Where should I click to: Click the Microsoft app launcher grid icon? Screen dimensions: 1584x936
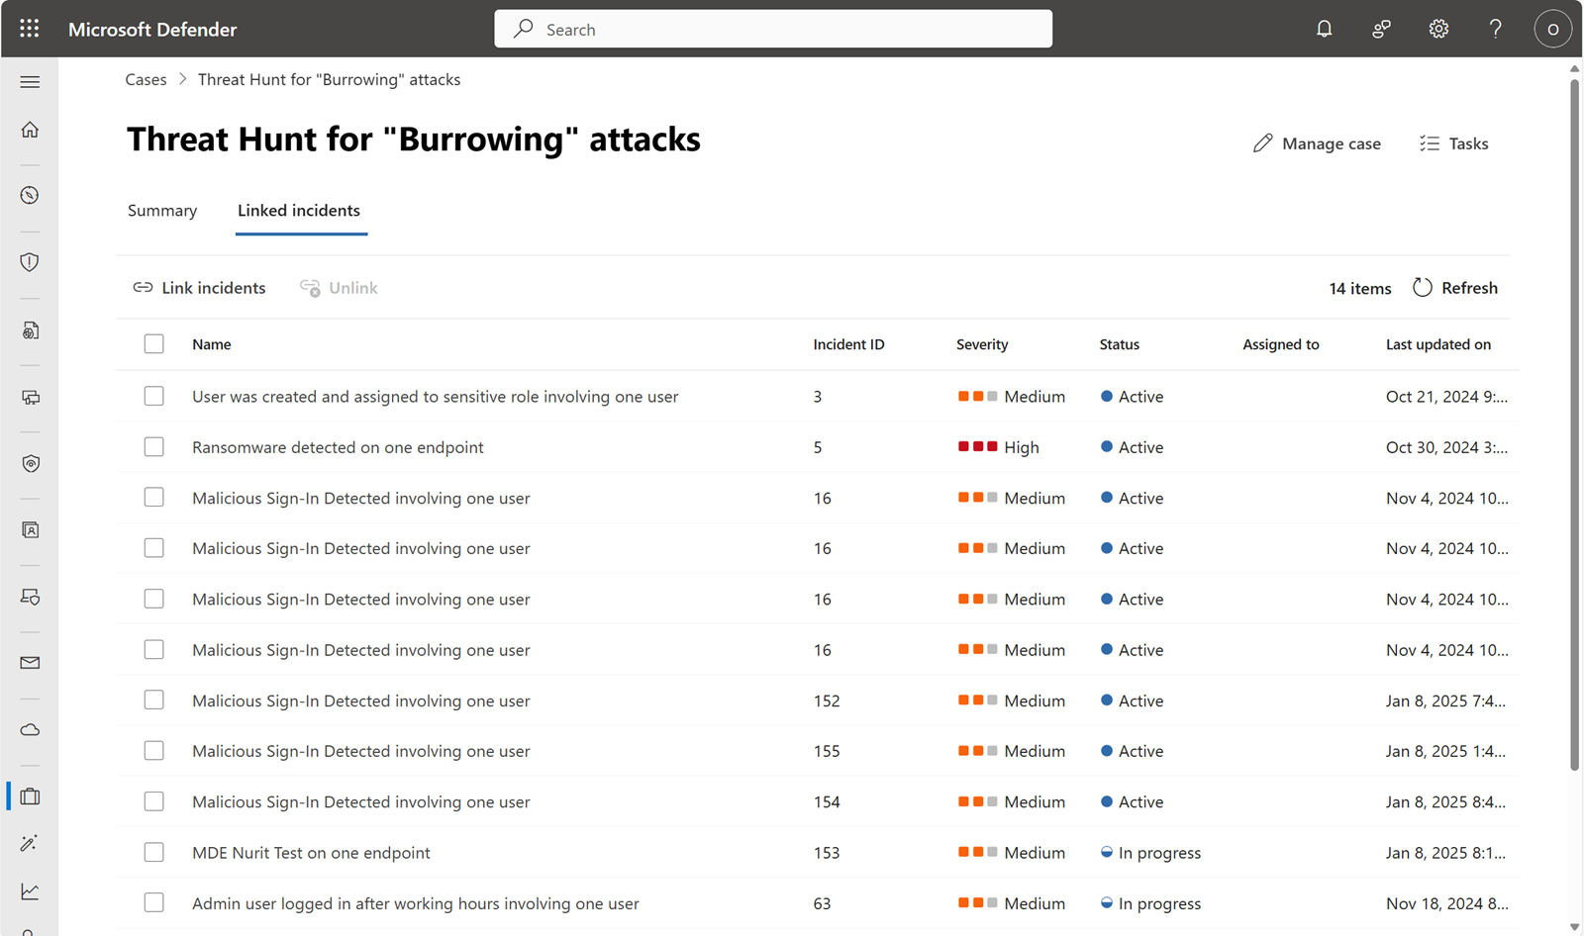click(x=29, y=28)
